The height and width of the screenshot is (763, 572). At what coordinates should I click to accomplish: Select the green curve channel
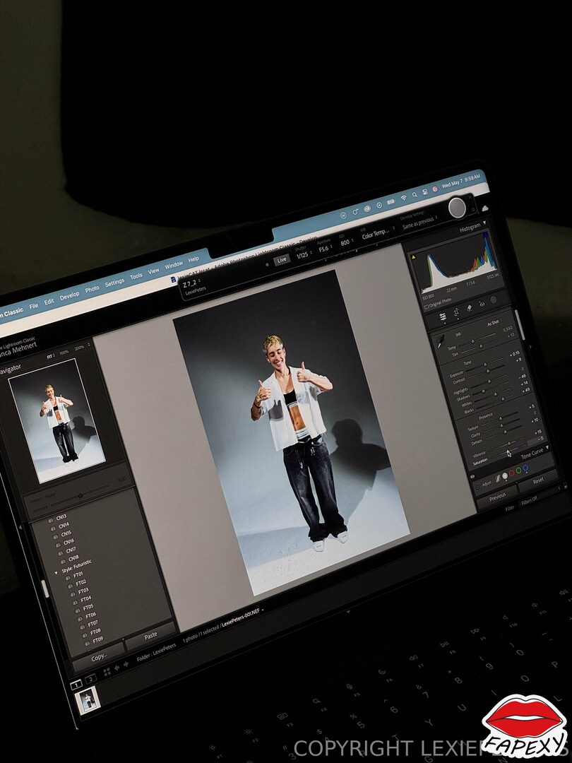tap(518, 471)
